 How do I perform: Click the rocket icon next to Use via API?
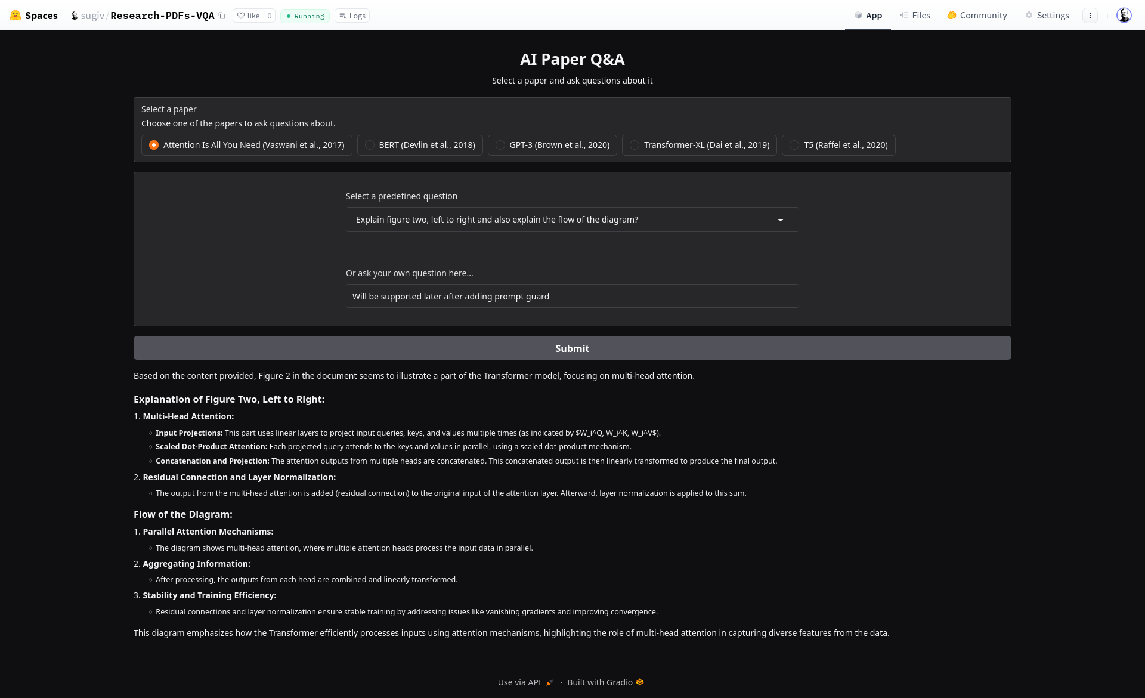(x=550, y=682)
